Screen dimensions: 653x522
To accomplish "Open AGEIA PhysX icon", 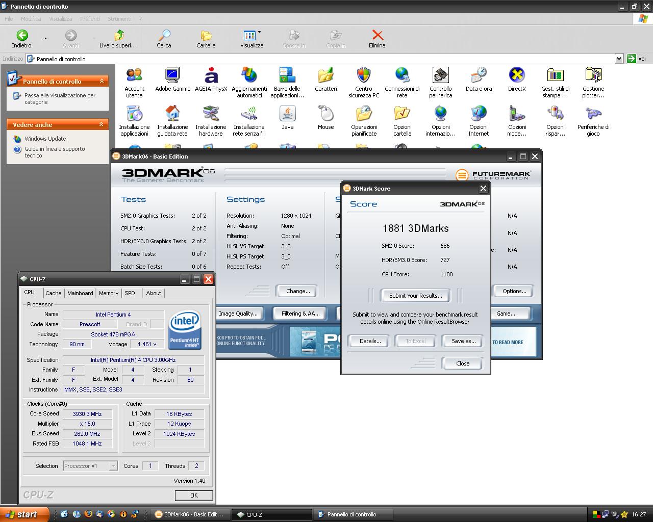I will 211,79.
